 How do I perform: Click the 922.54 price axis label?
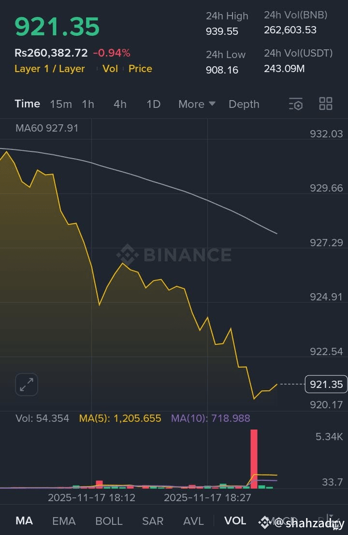point(326,352)
